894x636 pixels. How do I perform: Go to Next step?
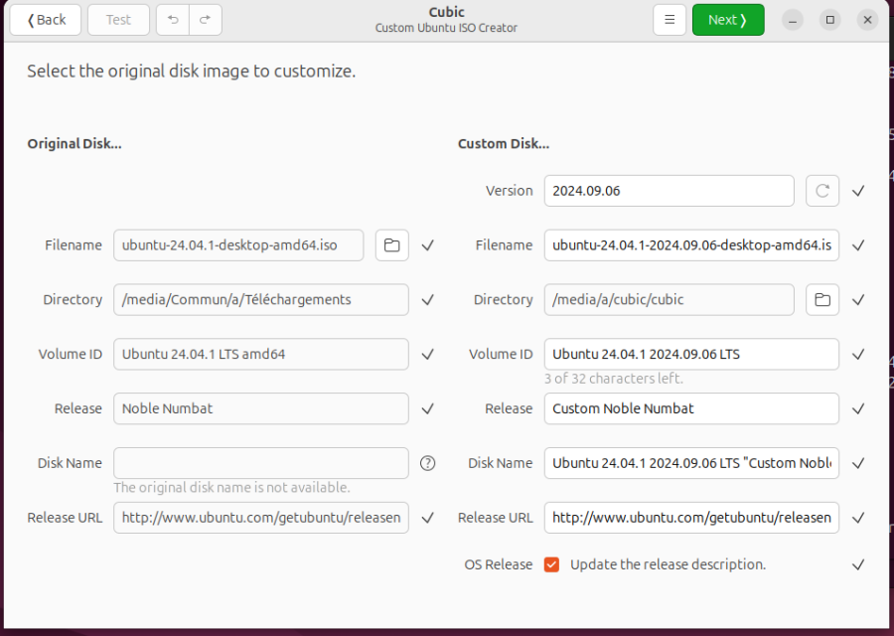(x=728, y=20)
